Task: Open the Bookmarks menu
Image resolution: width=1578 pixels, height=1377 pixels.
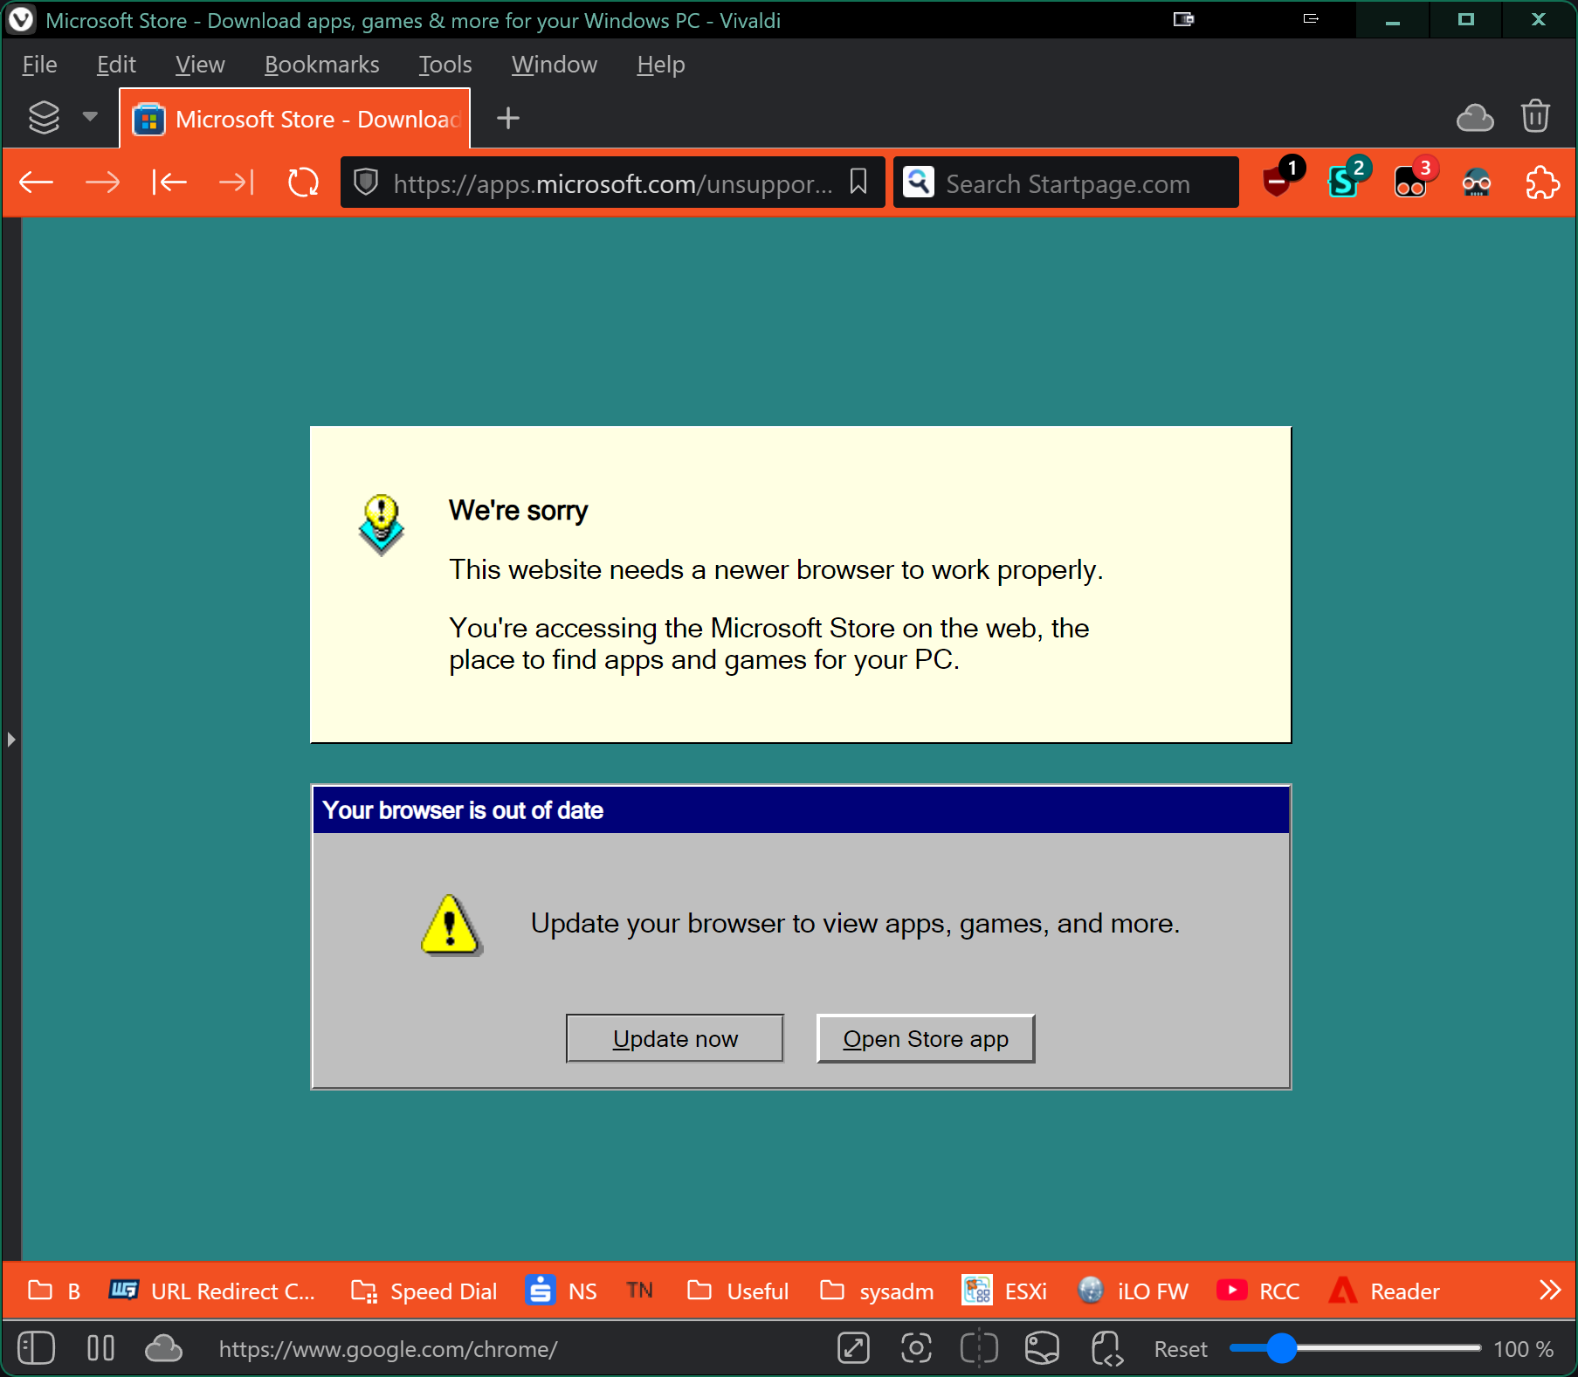Action: [x=321, y=65]
